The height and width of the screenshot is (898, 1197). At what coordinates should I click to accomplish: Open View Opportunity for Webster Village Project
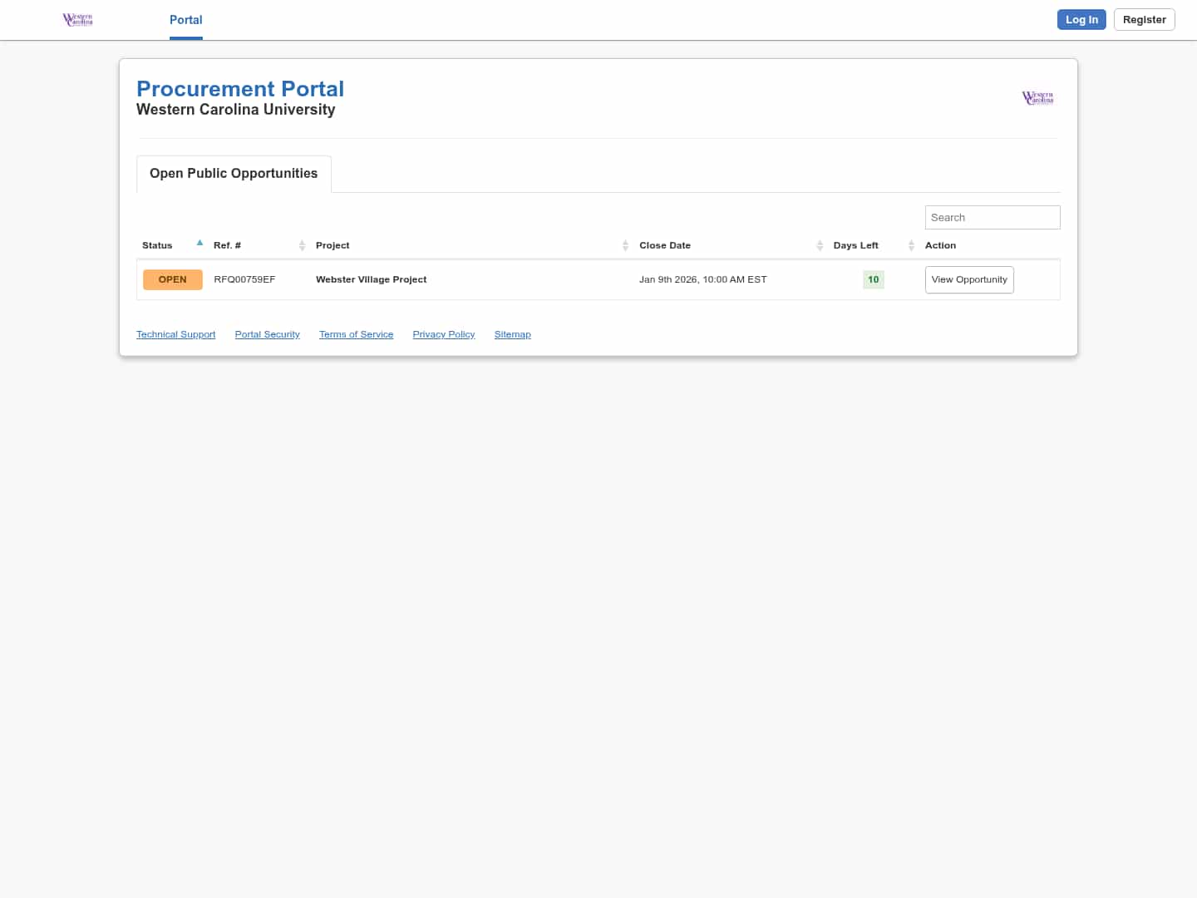tap(969, 280)
